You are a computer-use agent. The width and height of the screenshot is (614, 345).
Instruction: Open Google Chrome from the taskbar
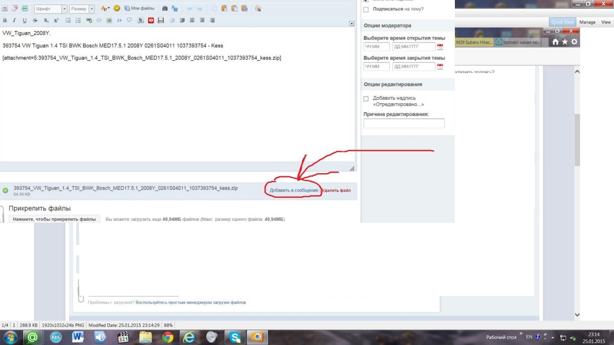tap(168, 337)
